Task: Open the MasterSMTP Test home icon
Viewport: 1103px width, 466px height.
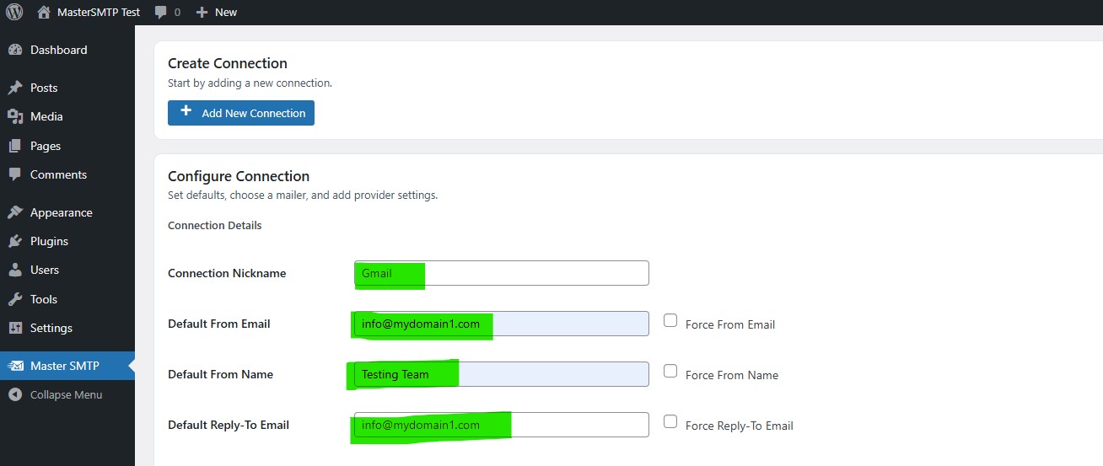Action: (x=44, y=13)
